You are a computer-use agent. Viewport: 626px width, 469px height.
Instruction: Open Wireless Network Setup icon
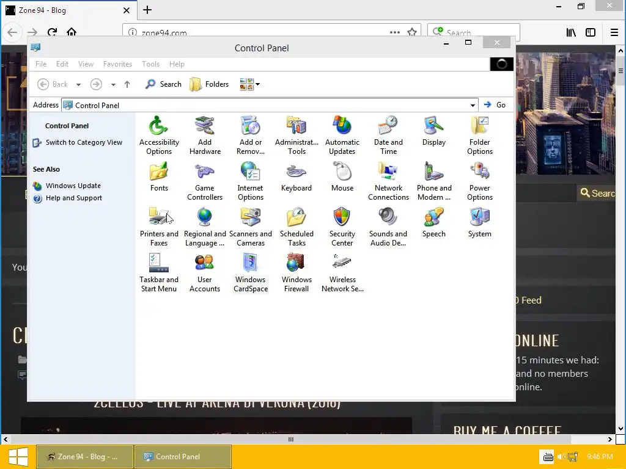(342, 273)
